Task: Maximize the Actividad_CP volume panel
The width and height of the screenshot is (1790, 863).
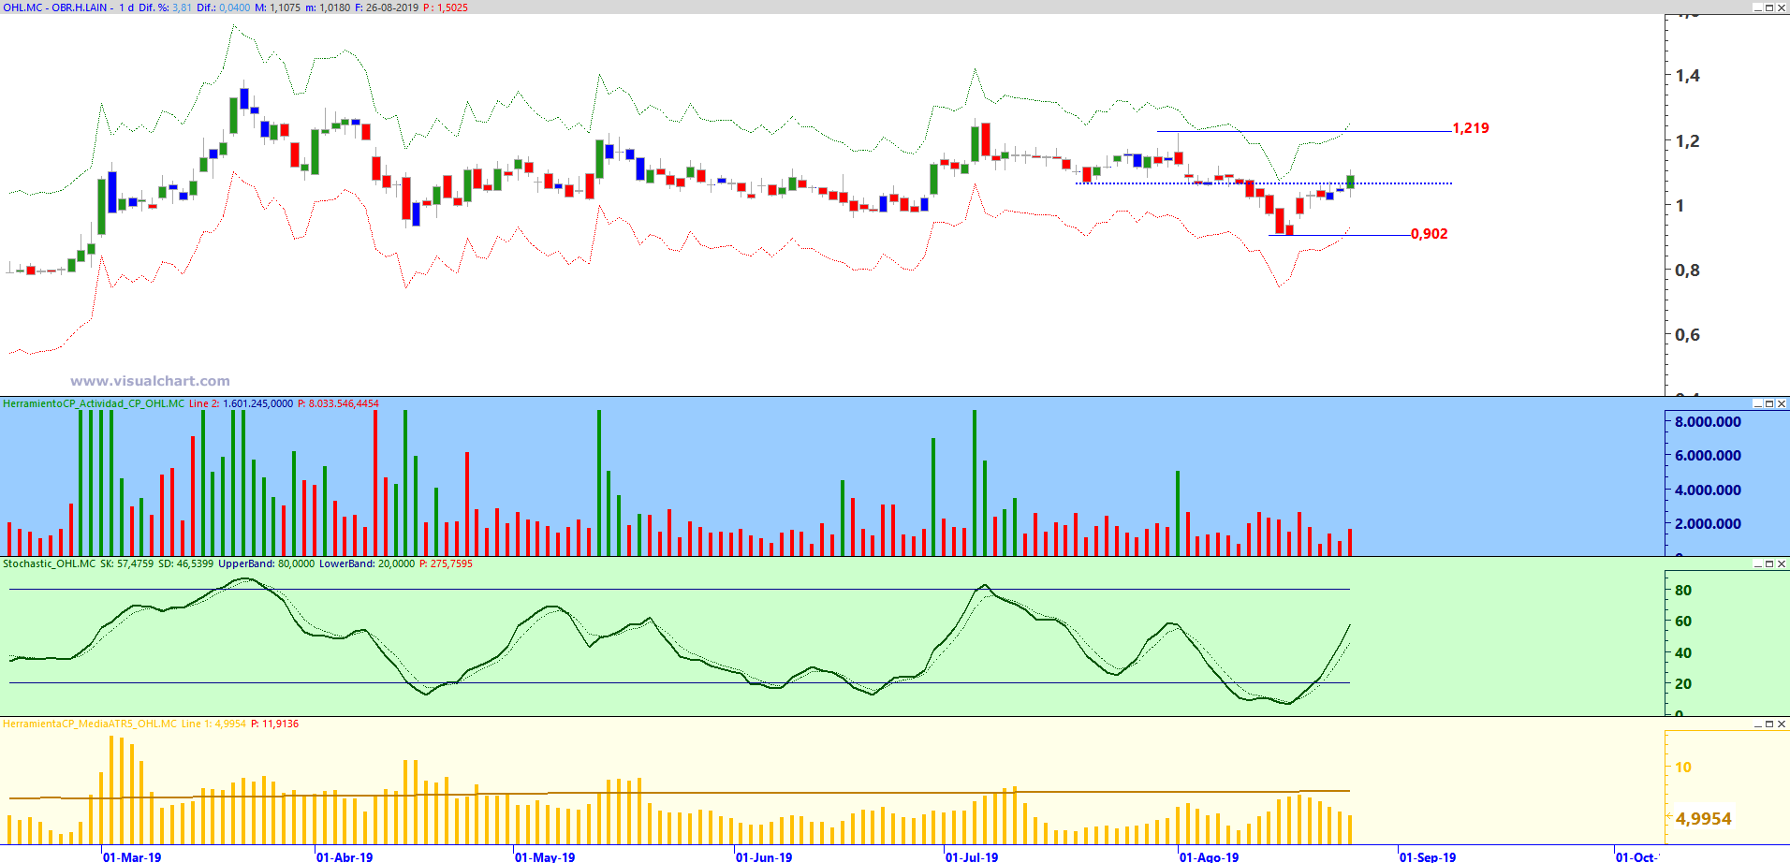Action: [x=1769, y=403]
